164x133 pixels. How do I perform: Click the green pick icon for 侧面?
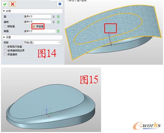(x=58, y=31)
